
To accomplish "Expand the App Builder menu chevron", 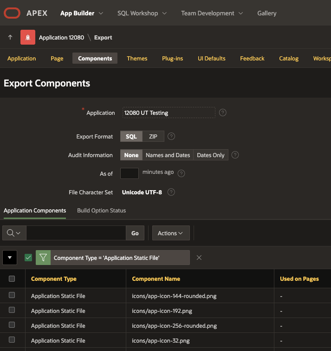I will (101, 13).
